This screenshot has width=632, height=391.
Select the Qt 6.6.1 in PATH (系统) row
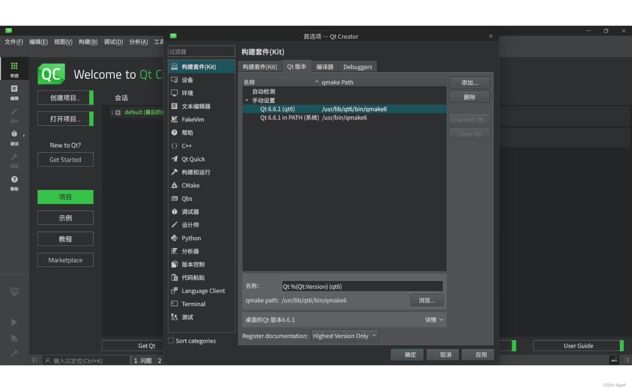(344, 118)
